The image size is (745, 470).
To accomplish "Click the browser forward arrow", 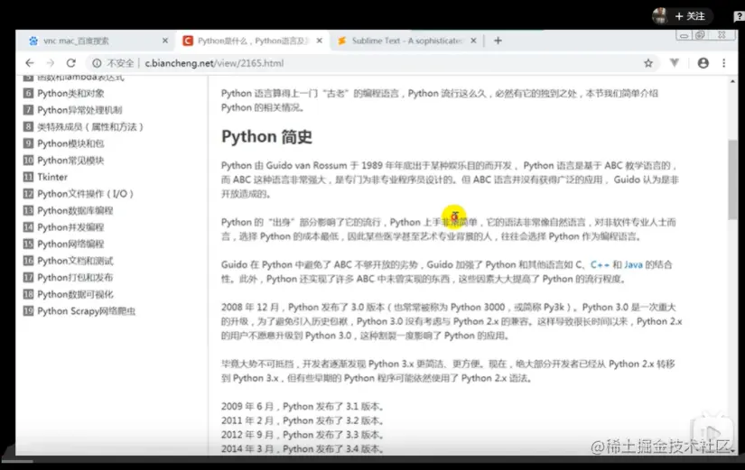I will tap(51, 62).
